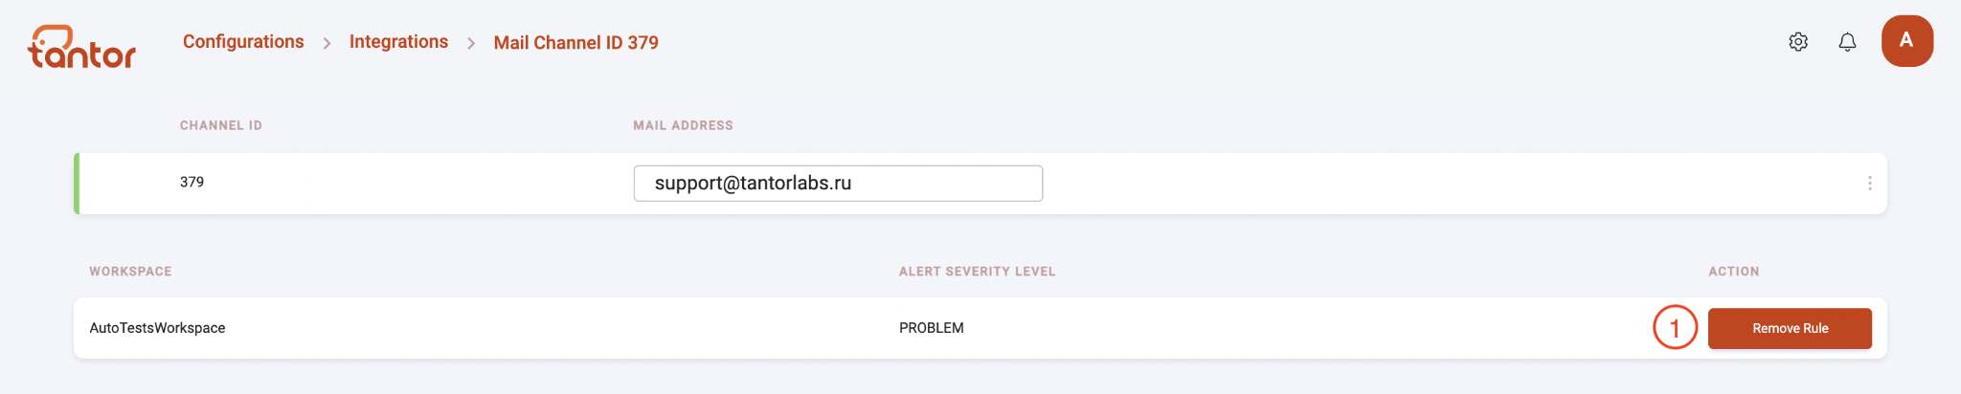
Task: Go to Configurations breadcrumb
Action: [x=243, y=42]
